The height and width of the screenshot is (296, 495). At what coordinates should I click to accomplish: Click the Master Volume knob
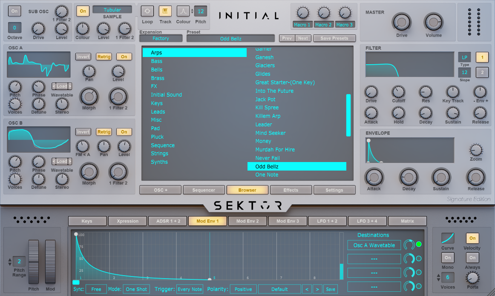click(x=433, y=23)
